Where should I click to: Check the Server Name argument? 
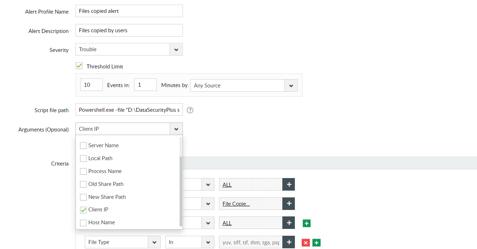pyautogui.click(x=83, y=145)
